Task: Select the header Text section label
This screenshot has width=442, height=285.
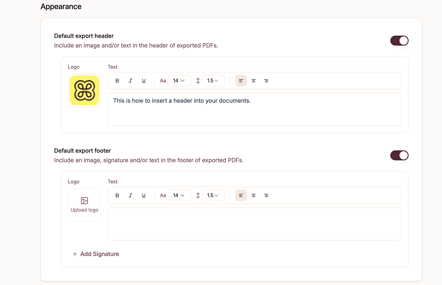Action: 112,67
